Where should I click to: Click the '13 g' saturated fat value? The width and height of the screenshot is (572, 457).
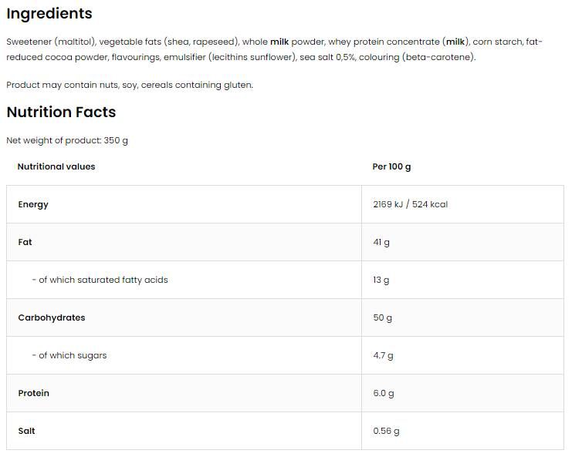click(x=381, y=280)
